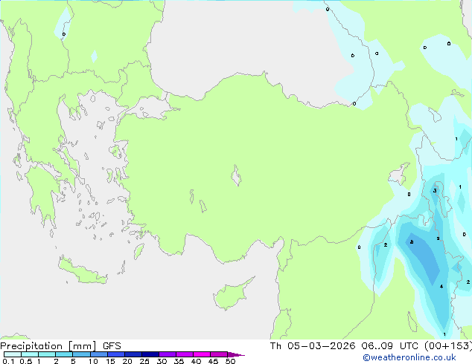Image resolution: width=472 pixels, height=364 pixels.
Task: Click the 5–10 mm legend swatch
Action: click(x=81, y=354)
